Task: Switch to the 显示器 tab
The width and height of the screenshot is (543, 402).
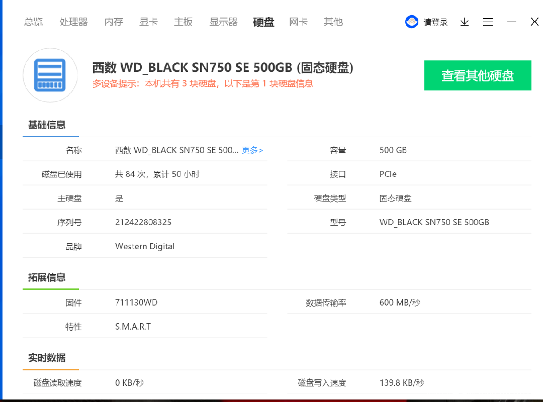Action: tap(223, 22)
